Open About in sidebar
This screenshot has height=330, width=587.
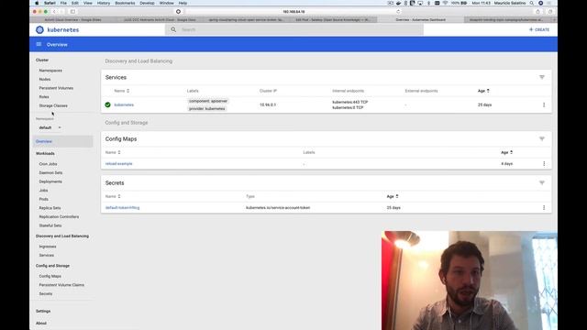click(x=41, y=324)
